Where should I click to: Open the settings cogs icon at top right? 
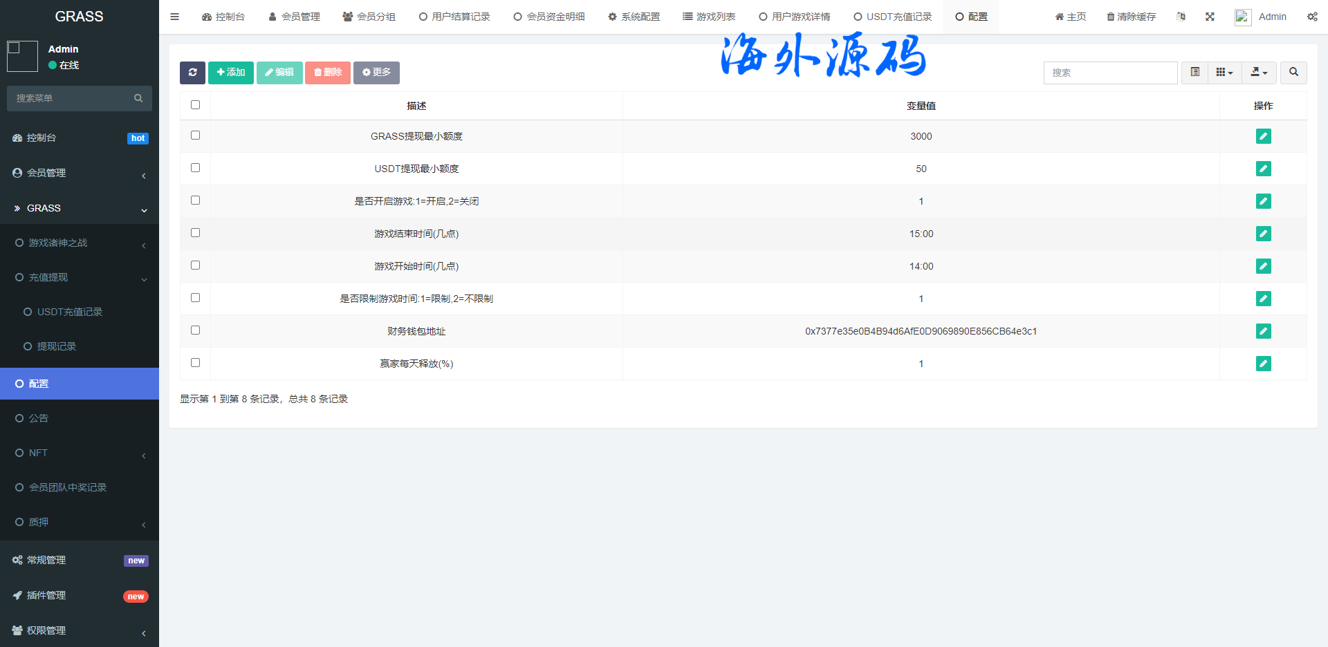(1312, 17)
